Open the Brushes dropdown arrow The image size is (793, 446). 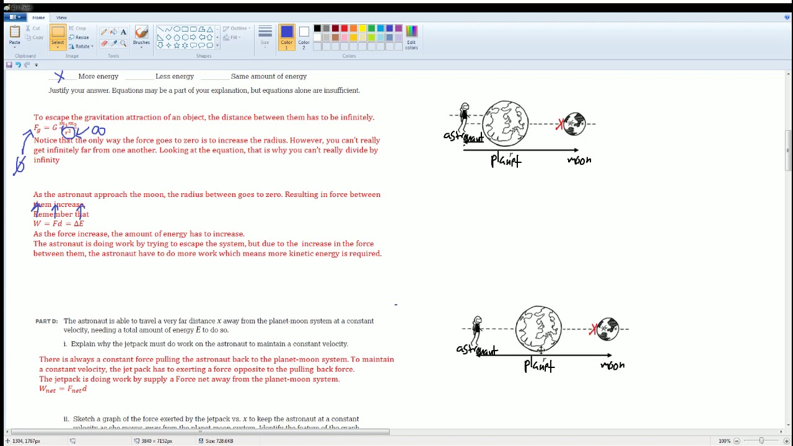[x=141, y=48]
